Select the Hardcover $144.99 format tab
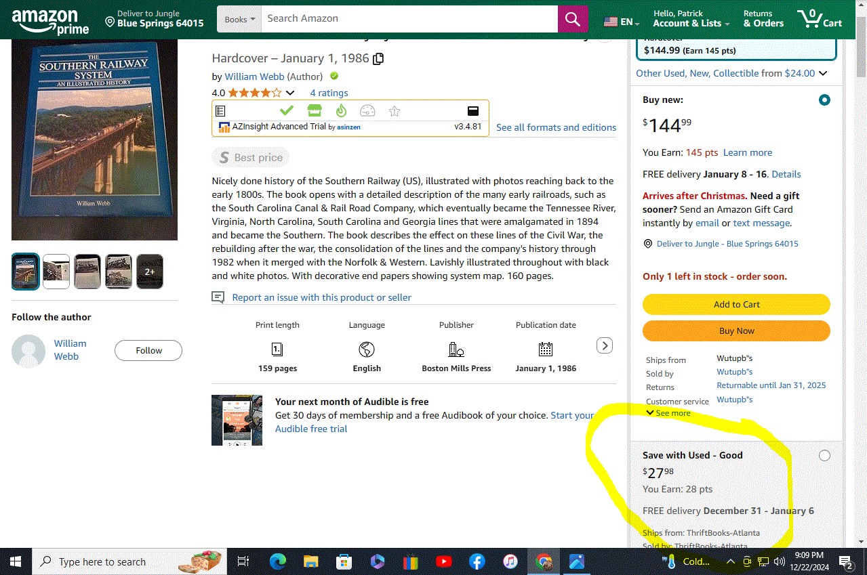This screenshot has height=575, width=867. tap(737, 48)
